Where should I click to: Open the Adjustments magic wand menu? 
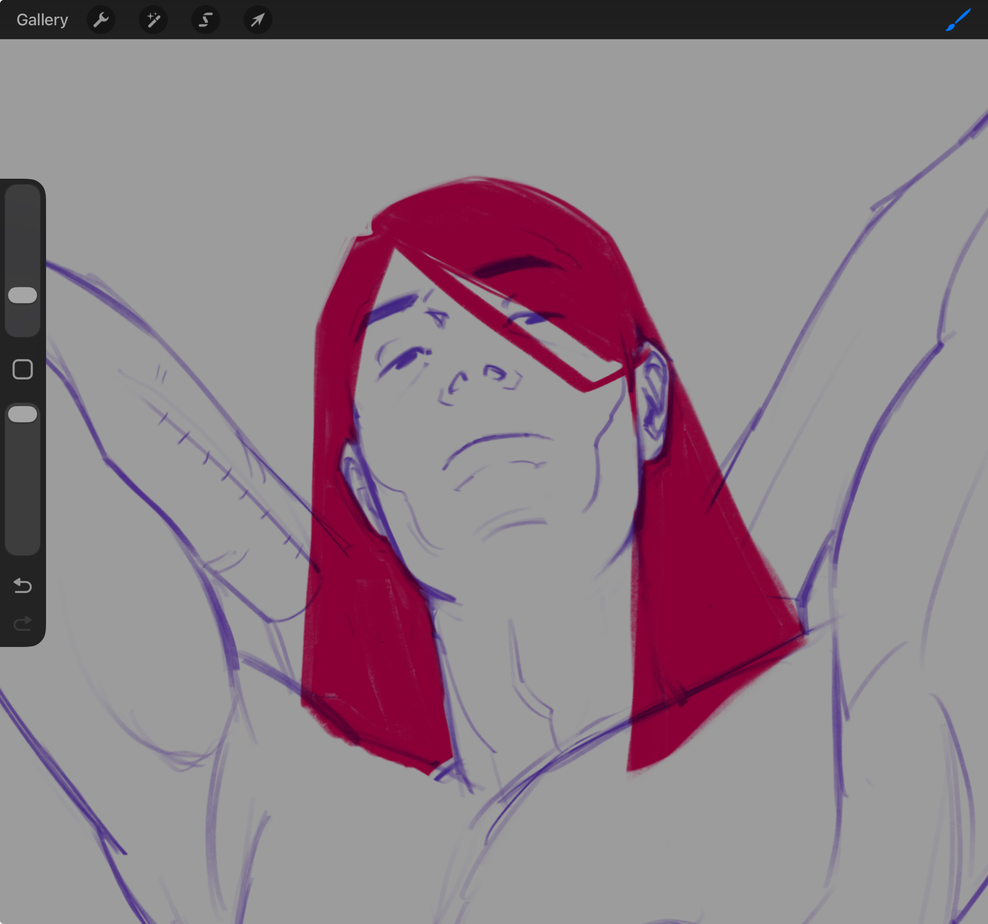point(153,20)
